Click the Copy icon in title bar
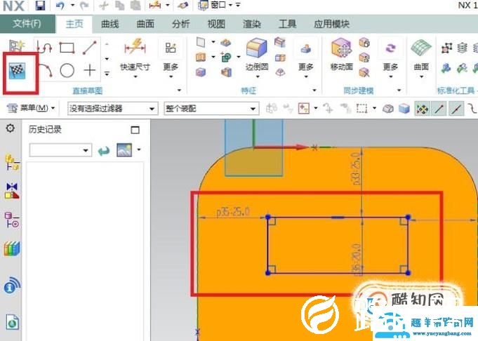Screen dimensions: 478x341 (x=119, y=6)
